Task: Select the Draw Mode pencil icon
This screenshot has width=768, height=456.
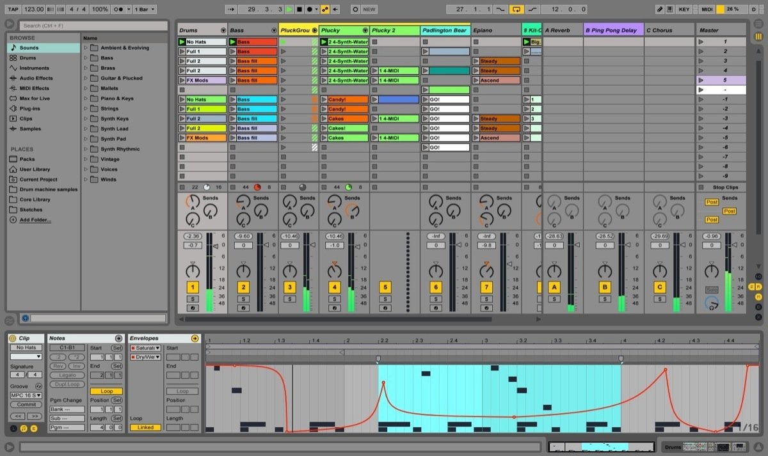Action: click(x=660, y=9)
